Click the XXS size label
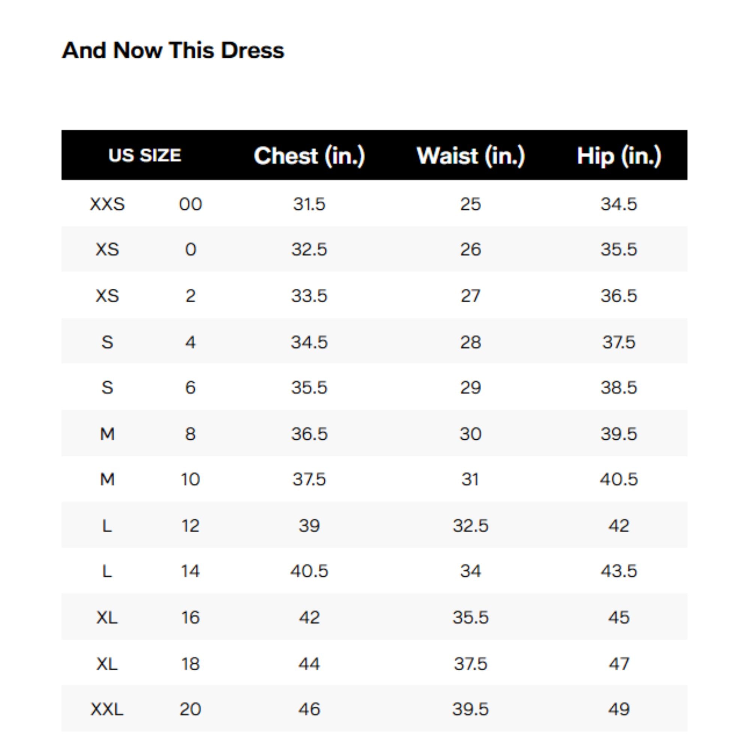Viewport: 749px width, 749px height. (107, 204)
